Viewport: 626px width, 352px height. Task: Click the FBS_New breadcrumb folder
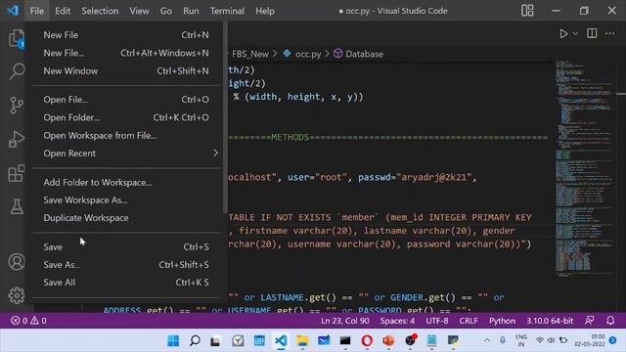[x=250, y=54]
